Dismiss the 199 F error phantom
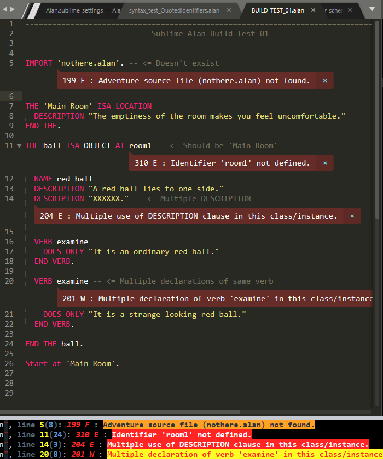383x459 pixels. 325,80
